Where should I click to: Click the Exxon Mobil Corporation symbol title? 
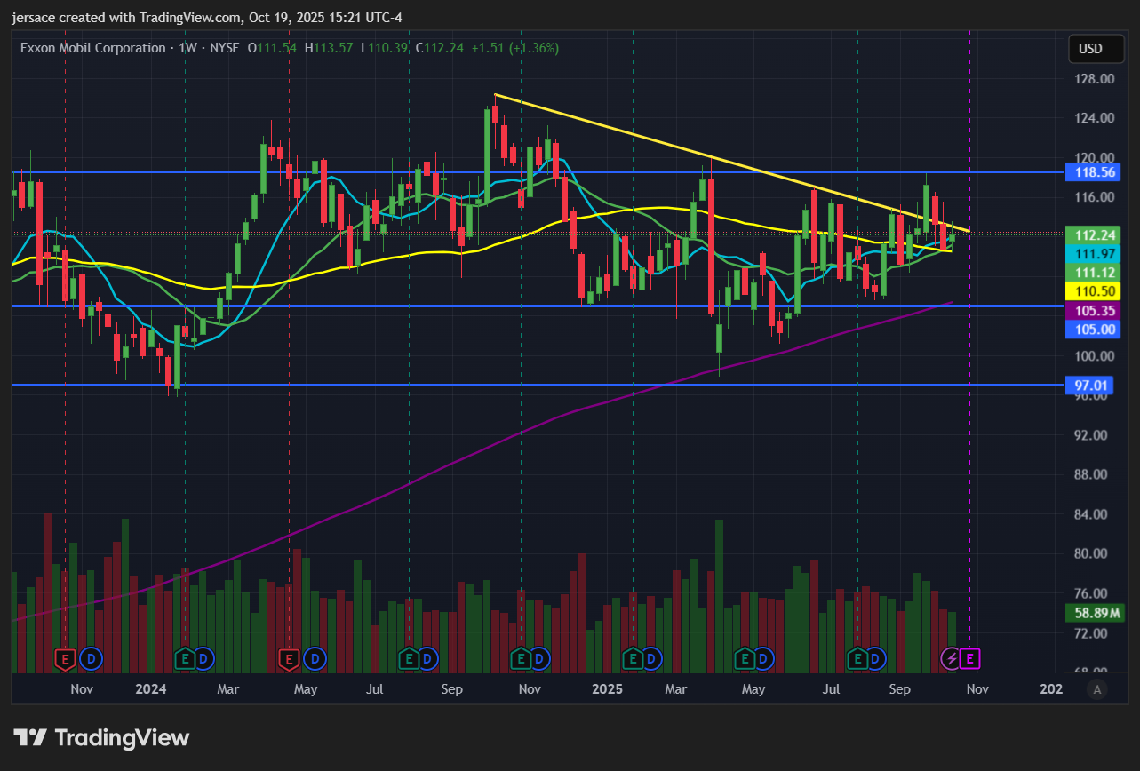[92, 48]
